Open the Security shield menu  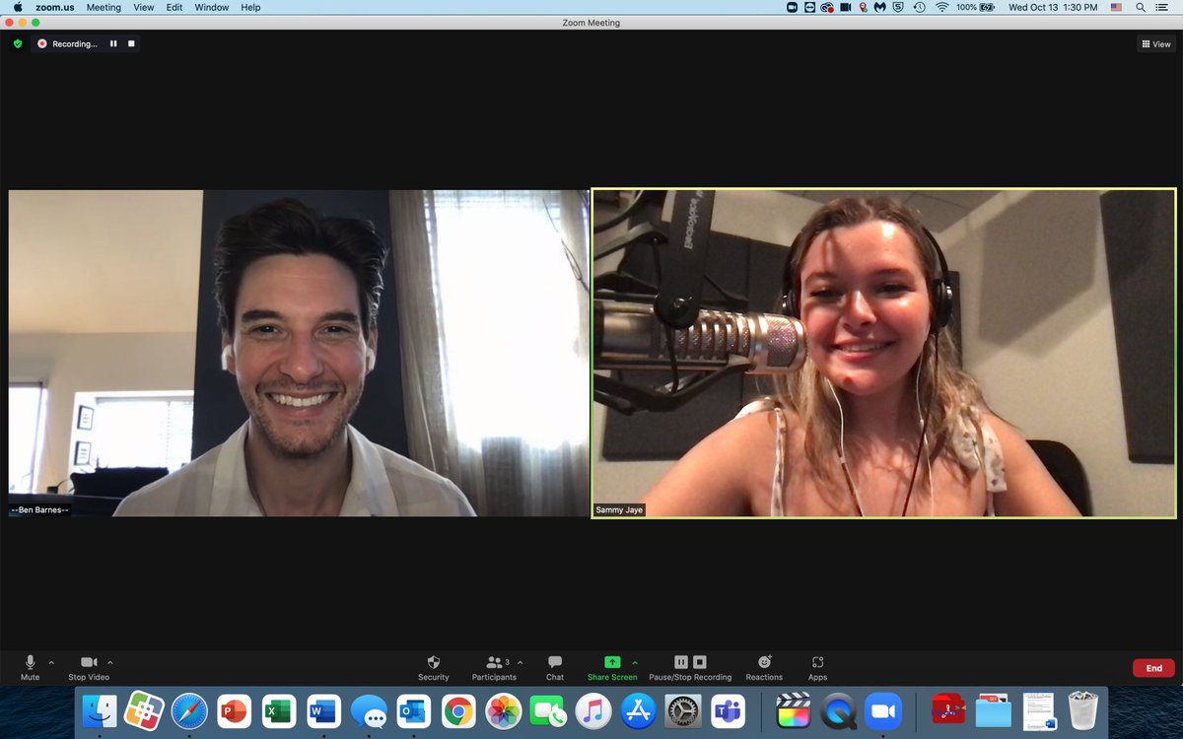(433, 667)
